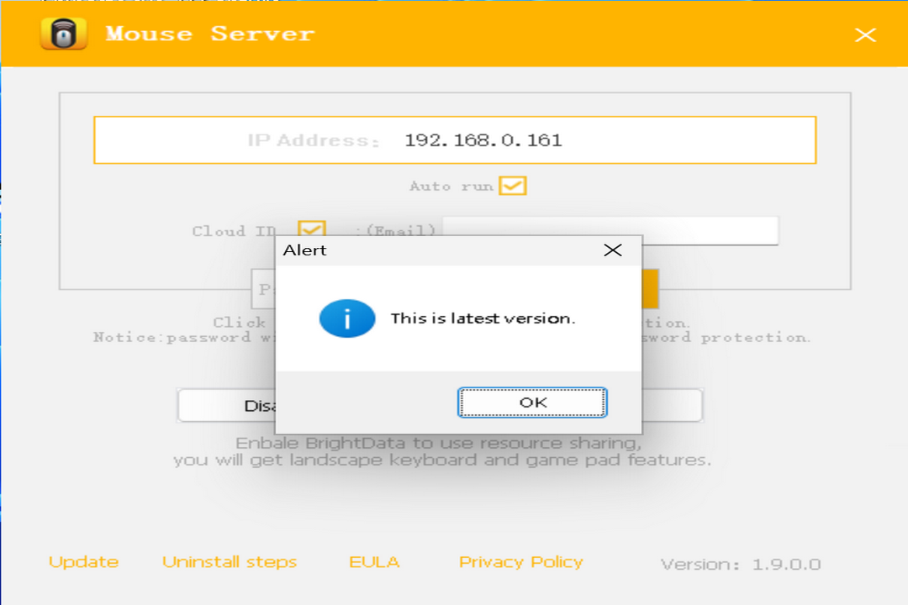Click the blue info icon in the Alert
The image size is (908, 605).
click(347, 318)
